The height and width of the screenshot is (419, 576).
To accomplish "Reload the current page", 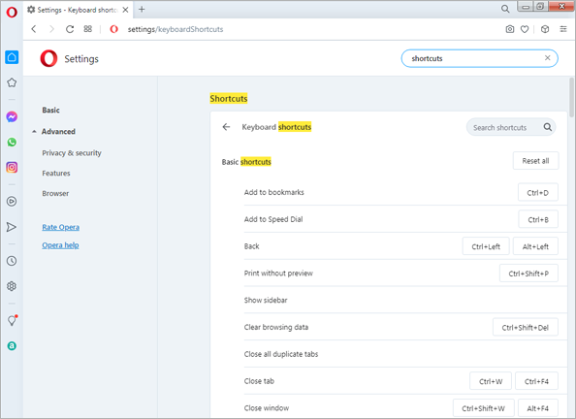I will coord(70,29).
